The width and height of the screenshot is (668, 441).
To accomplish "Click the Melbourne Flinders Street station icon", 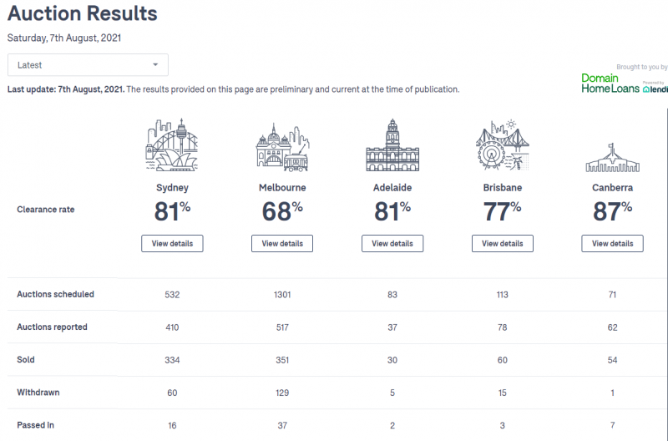I will click(282, 148).
